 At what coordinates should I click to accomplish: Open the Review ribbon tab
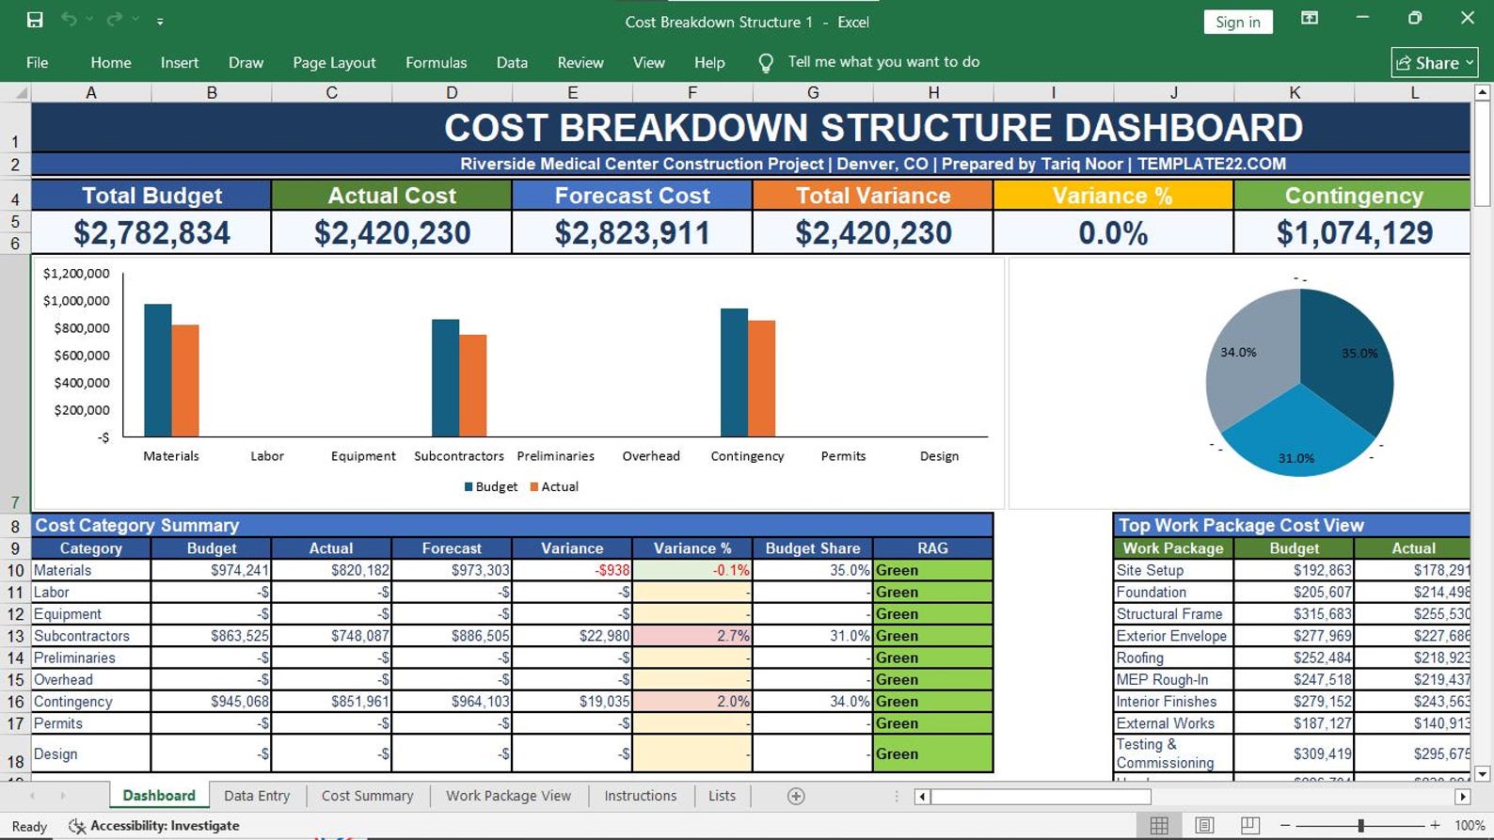(x=580, y=62)
